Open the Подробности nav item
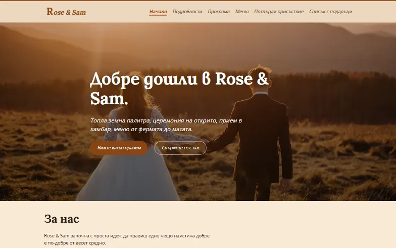The height and width of the screenshot is (248, 396). (187, 12)
